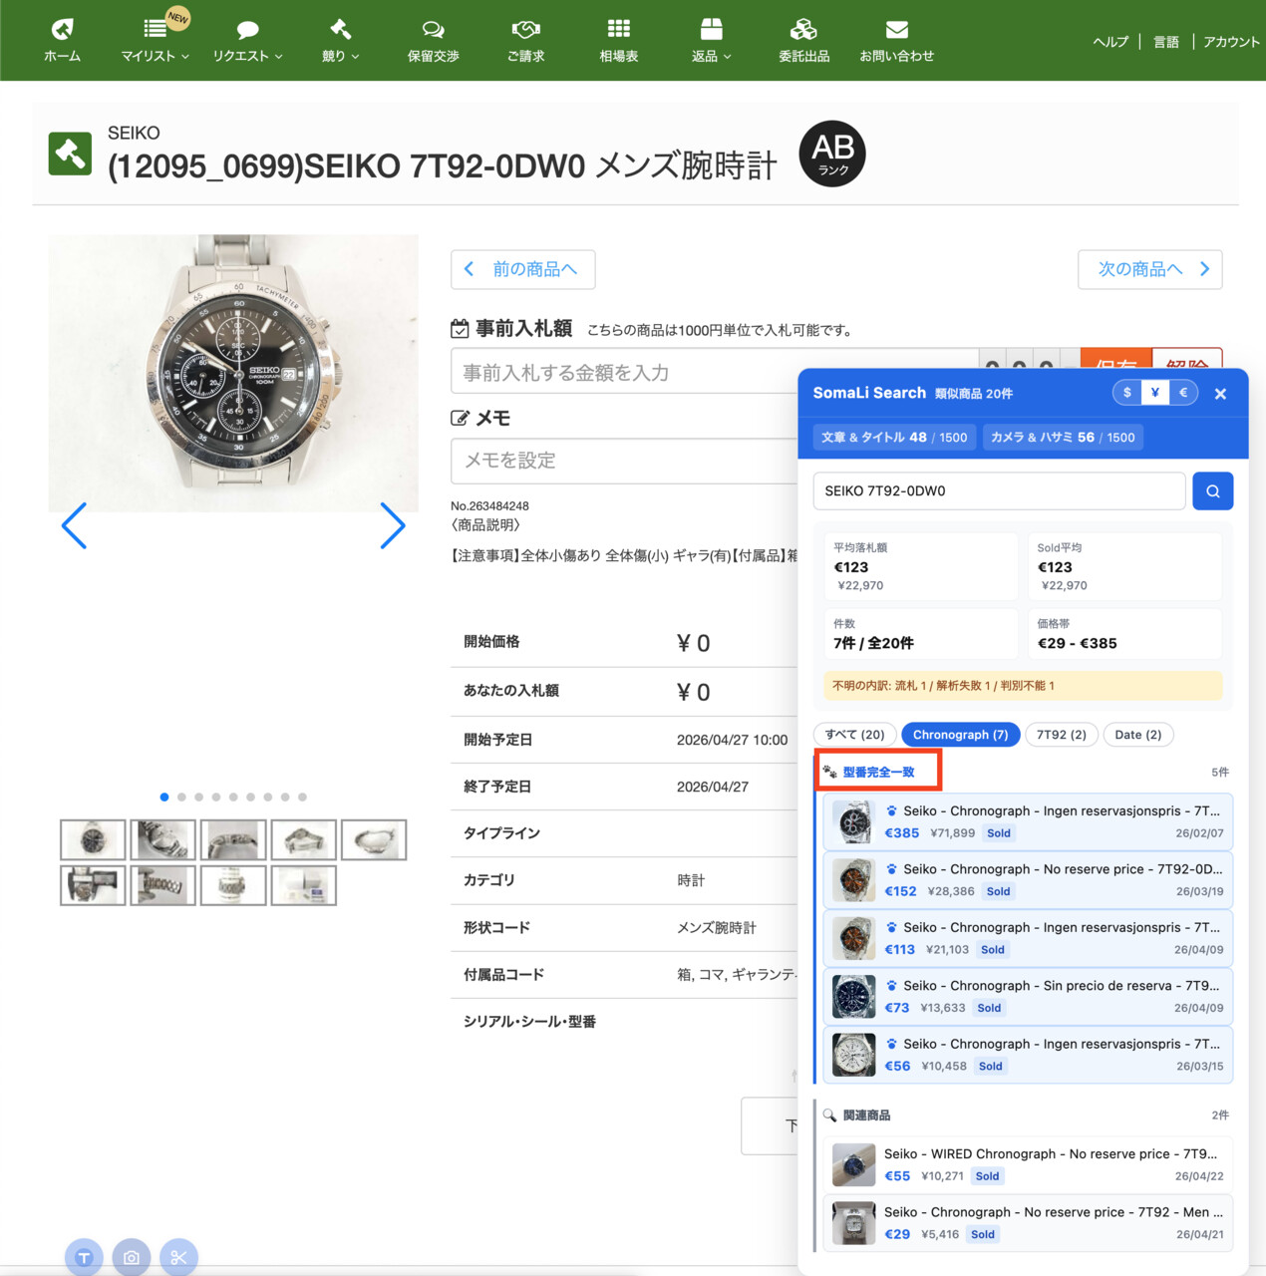Open the アカウント menu

click(1231, 42)
